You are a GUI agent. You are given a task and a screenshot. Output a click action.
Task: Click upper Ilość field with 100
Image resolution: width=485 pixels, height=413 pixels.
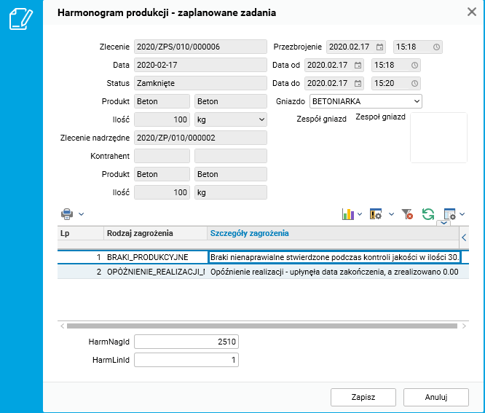(x=162, y=119)
